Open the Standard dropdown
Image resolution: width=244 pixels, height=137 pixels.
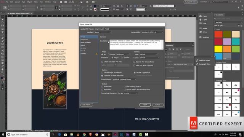tap(103, 32)
